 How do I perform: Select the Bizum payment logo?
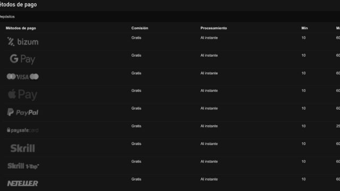[x=22, y=41]
